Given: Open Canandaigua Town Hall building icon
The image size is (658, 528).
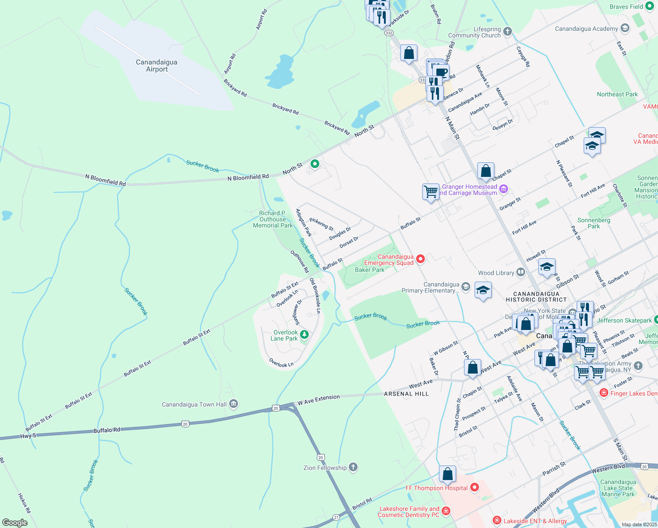Looking at the screenshot, I should click(234, 403).
